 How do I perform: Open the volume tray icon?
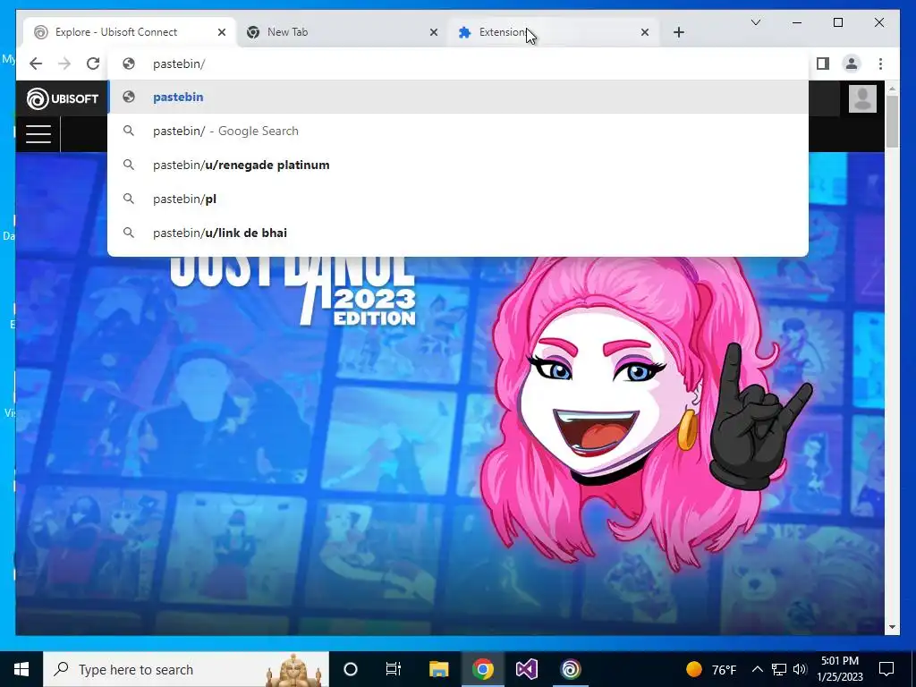[800, 669]
